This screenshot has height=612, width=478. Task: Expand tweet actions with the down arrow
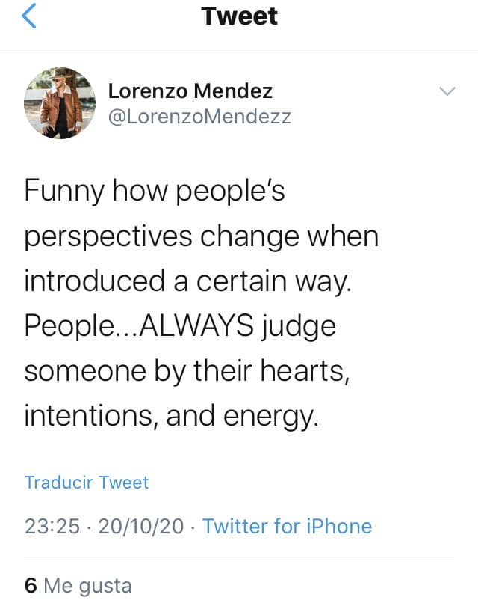[x=446, y=91]
